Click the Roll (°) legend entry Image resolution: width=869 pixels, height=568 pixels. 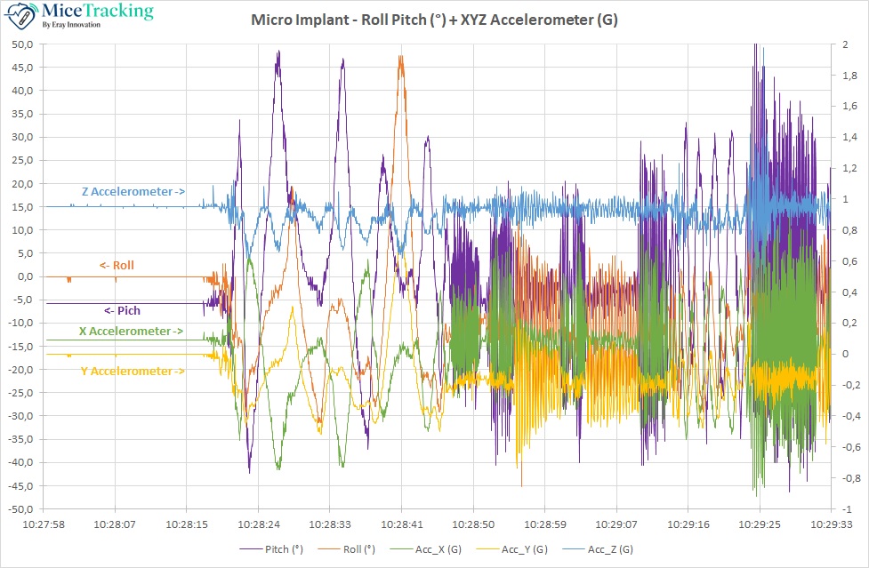(x=358, y=549)
